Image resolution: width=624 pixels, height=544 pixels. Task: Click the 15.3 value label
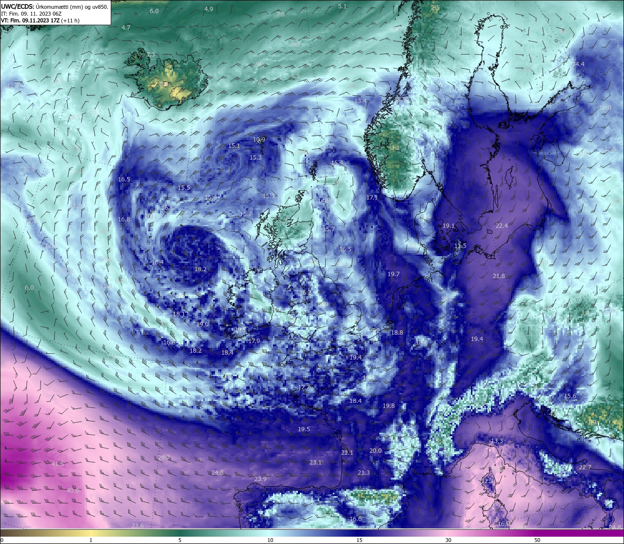click(x=255, y=158)
